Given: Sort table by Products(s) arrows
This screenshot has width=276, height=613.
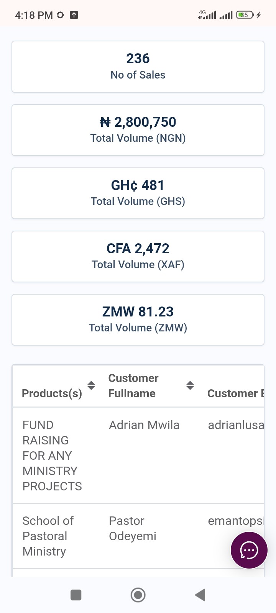Looking at the screenshot, I should pos(91,385).
